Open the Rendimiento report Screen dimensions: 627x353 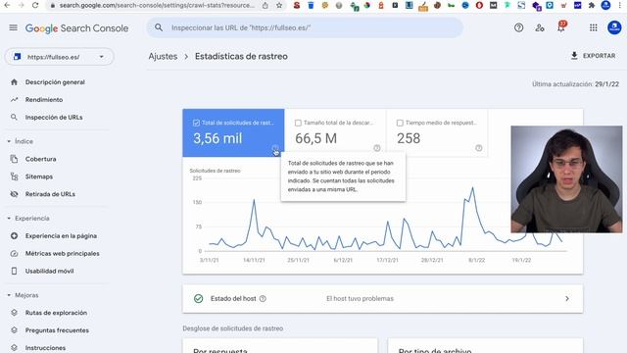tap(44, 100)
